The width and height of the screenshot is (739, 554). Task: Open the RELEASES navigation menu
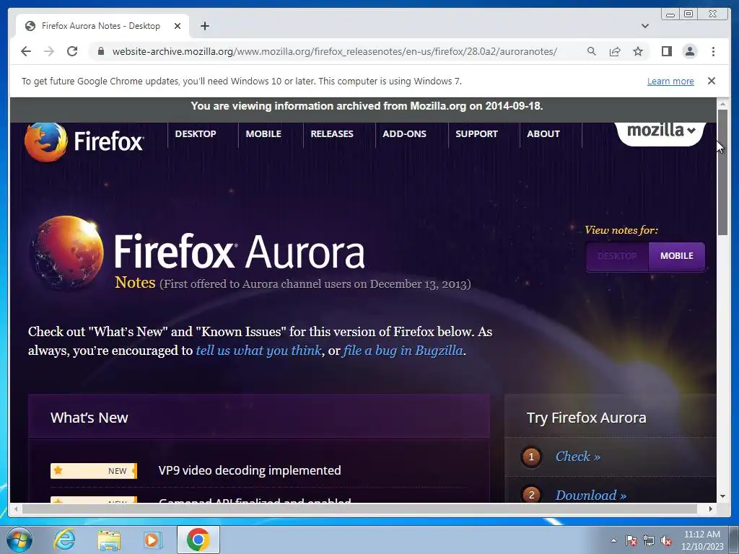click(332, 133)
